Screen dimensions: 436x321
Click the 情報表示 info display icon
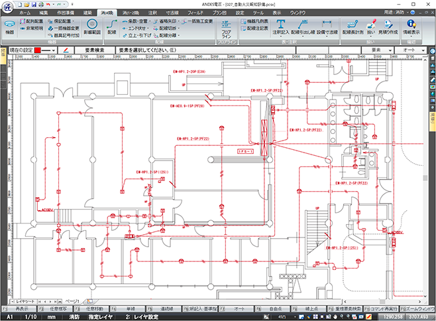[x=411, y=28]
